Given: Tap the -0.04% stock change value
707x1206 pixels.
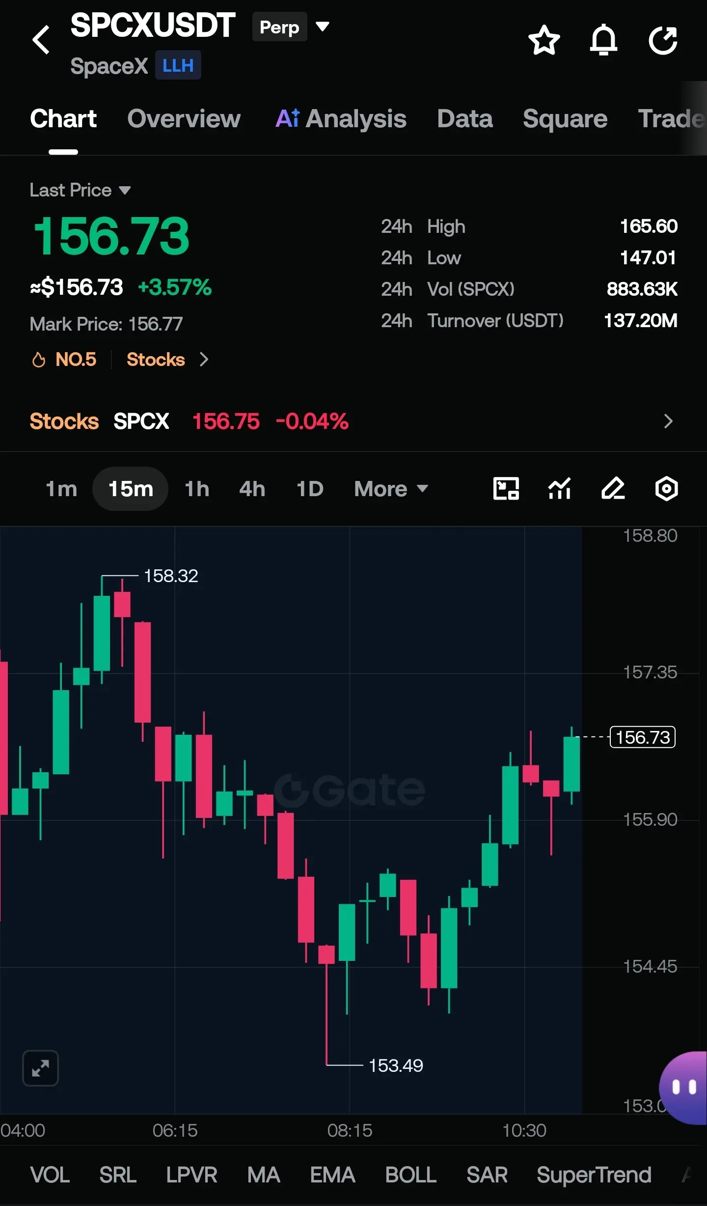Looking at the screenshot, I should (x=312, y=421).
